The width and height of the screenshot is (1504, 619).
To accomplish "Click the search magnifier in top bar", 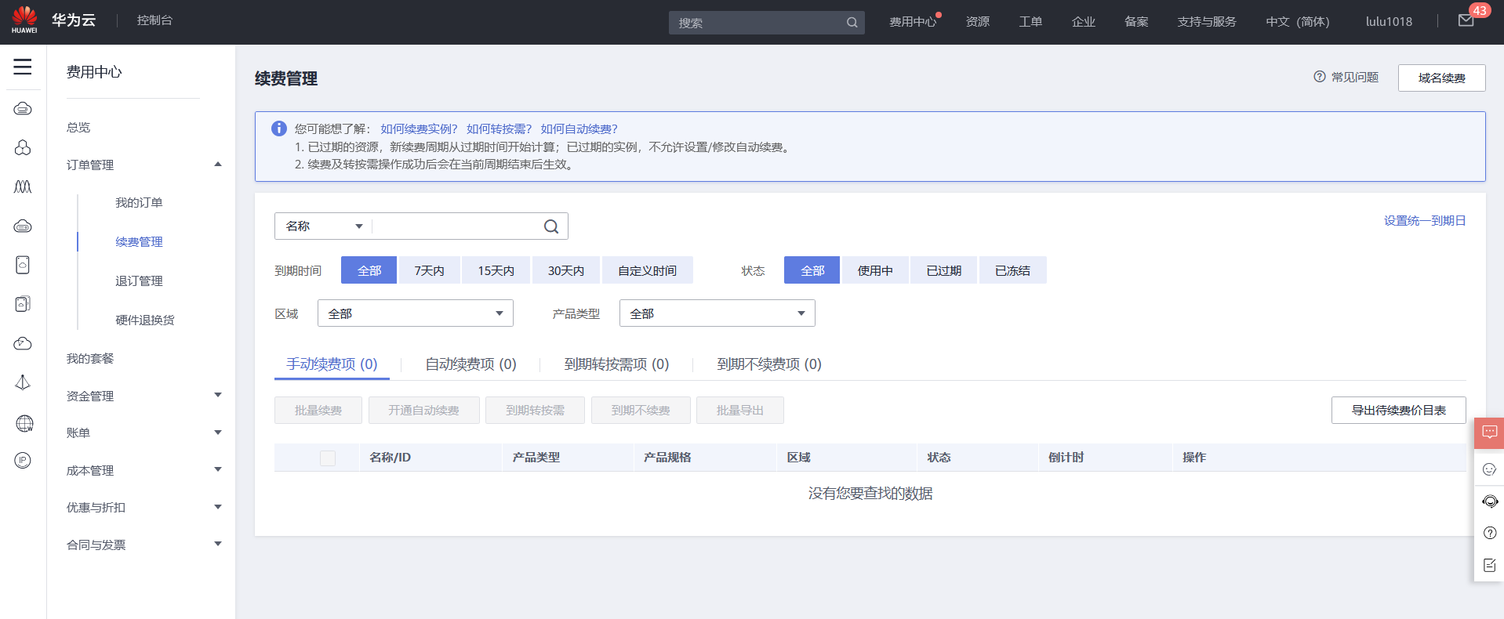I will tap(852, 23).
